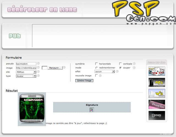Click the help icon next to type dropdown
The image size is (176, 137).
38,76
